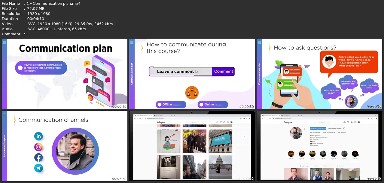Click the purple Comment button
The height and width of the screenshot is (183, 384).
coord(223,71)
